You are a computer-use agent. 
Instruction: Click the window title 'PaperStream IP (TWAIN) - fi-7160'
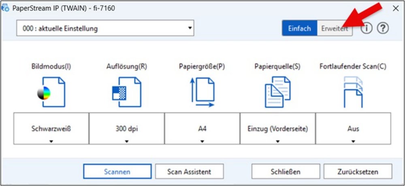coord(64,8)
